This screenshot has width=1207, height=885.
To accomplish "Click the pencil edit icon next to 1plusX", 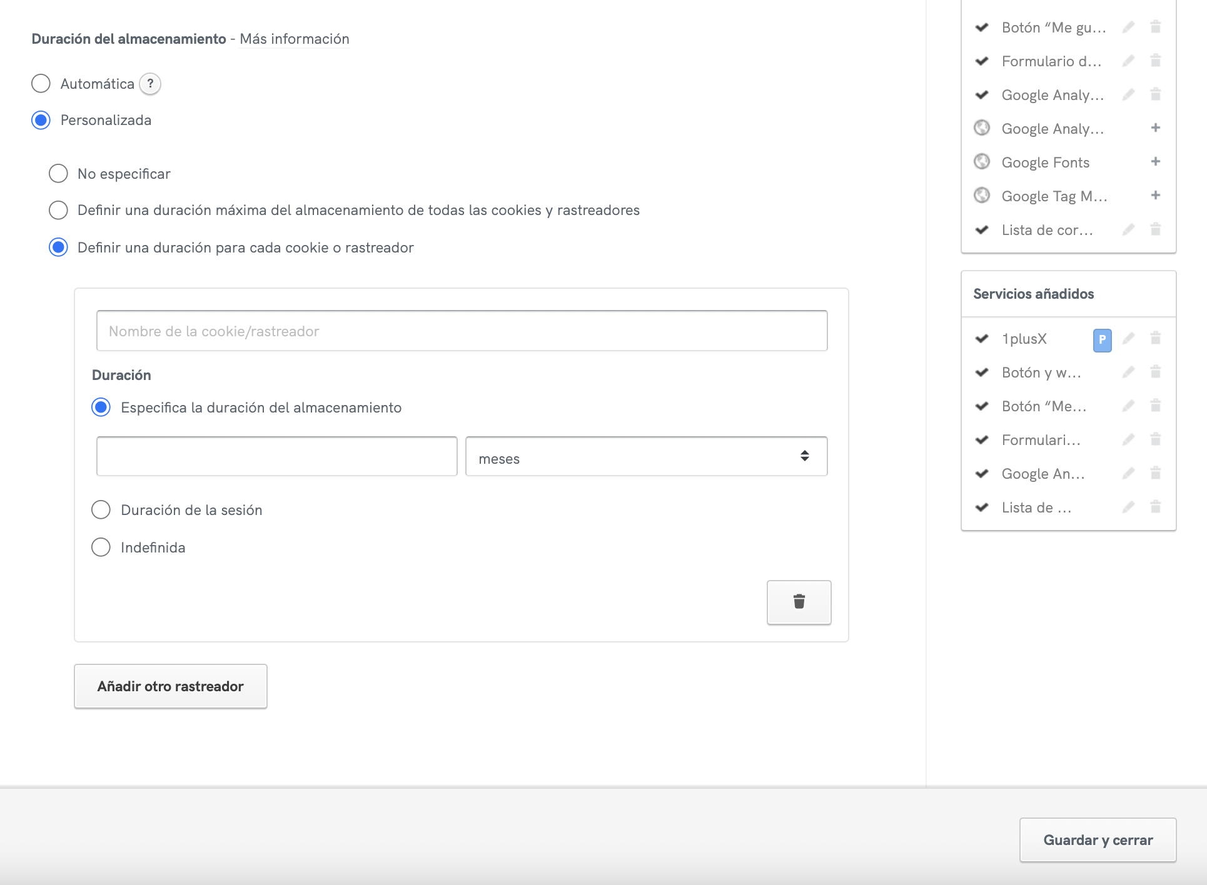I will click(x=1128, y=339).
